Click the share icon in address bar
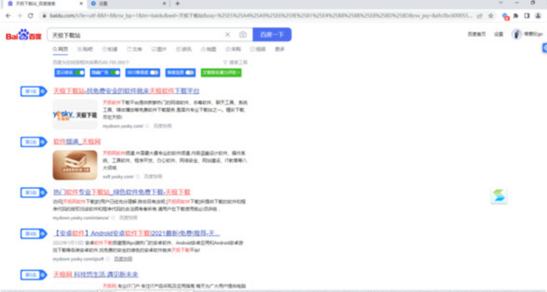 pyautogui.click(x=480, y=15)
